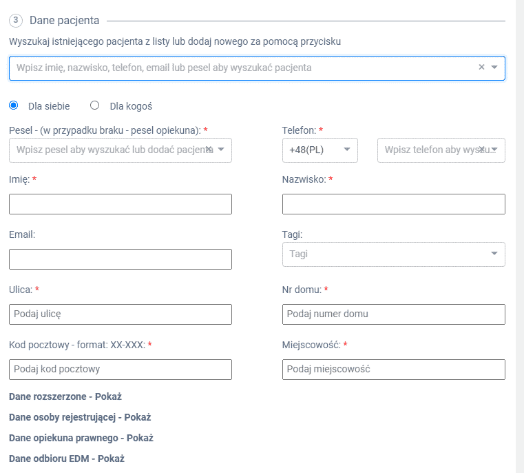Image resolution: width=524 pixels, height=473 pixels.
Task: Focus the Email input field
Action: pos(120,259)
